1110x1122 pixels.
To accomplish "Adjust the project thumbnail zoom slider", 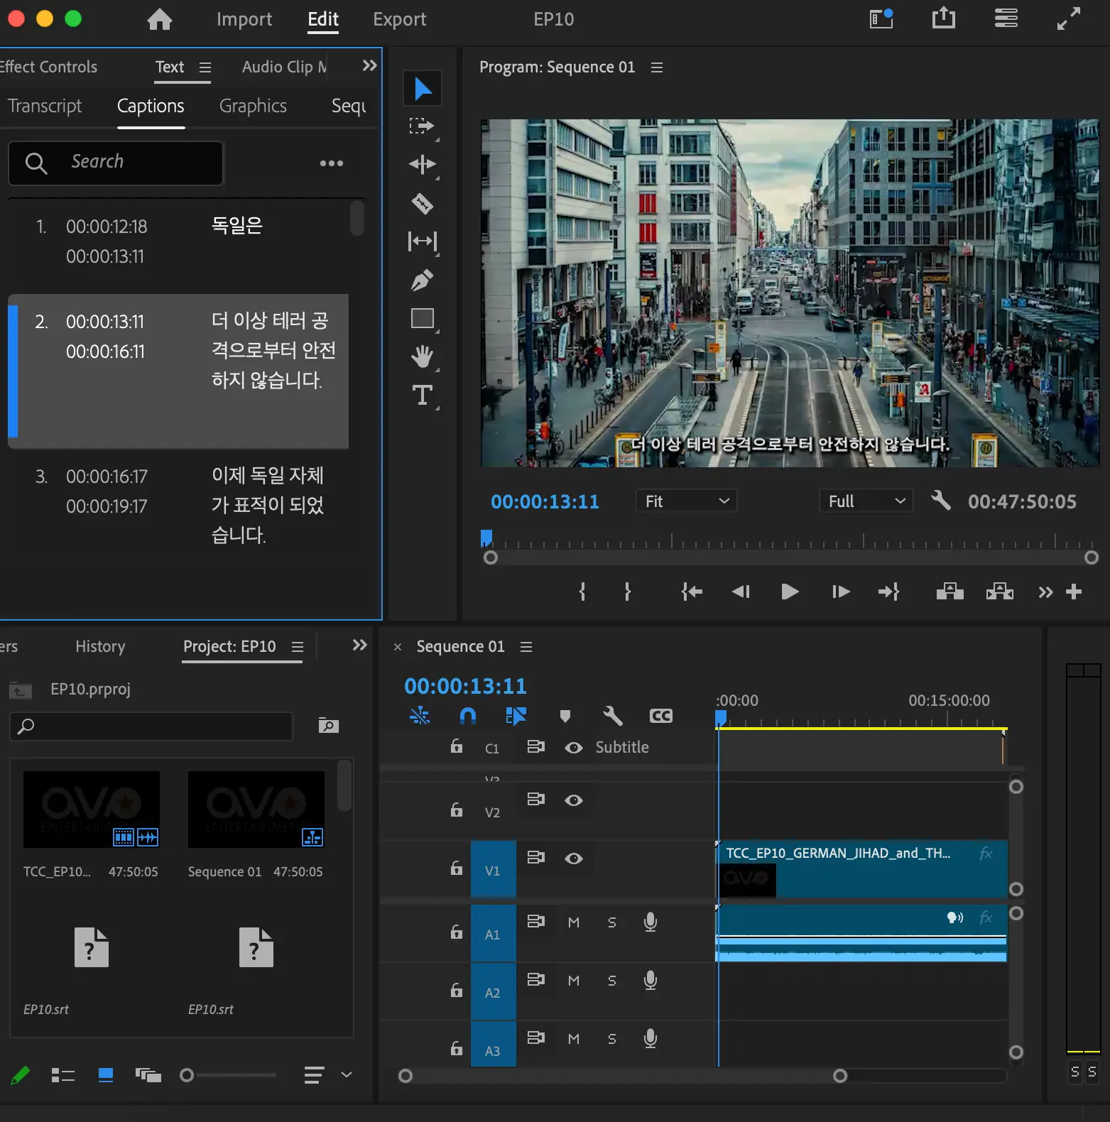I will [x=187, y=1075].
